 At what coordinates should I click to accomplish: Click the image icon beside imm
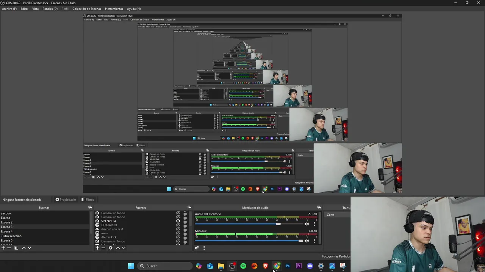pos(97,233)
